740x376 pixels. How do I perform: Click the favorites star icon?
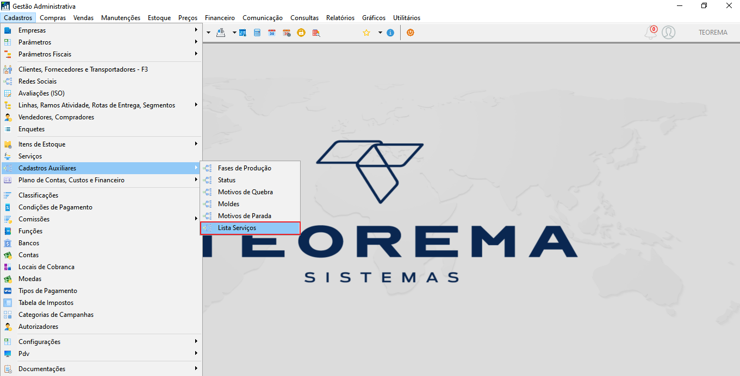click(x=366, y=33)
